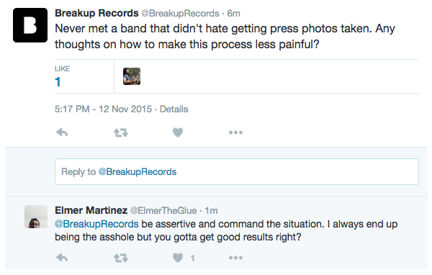Open Elmer Martinez's profile picture
This screenshot has height=275, width=432.
coord(36,217)
